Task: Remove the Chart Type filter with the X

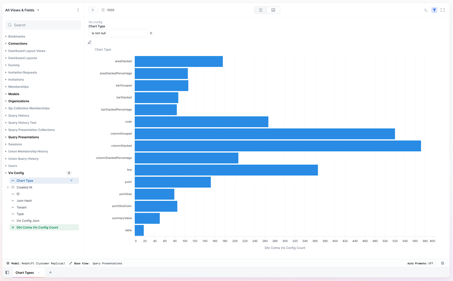Action: coord(151,33)
